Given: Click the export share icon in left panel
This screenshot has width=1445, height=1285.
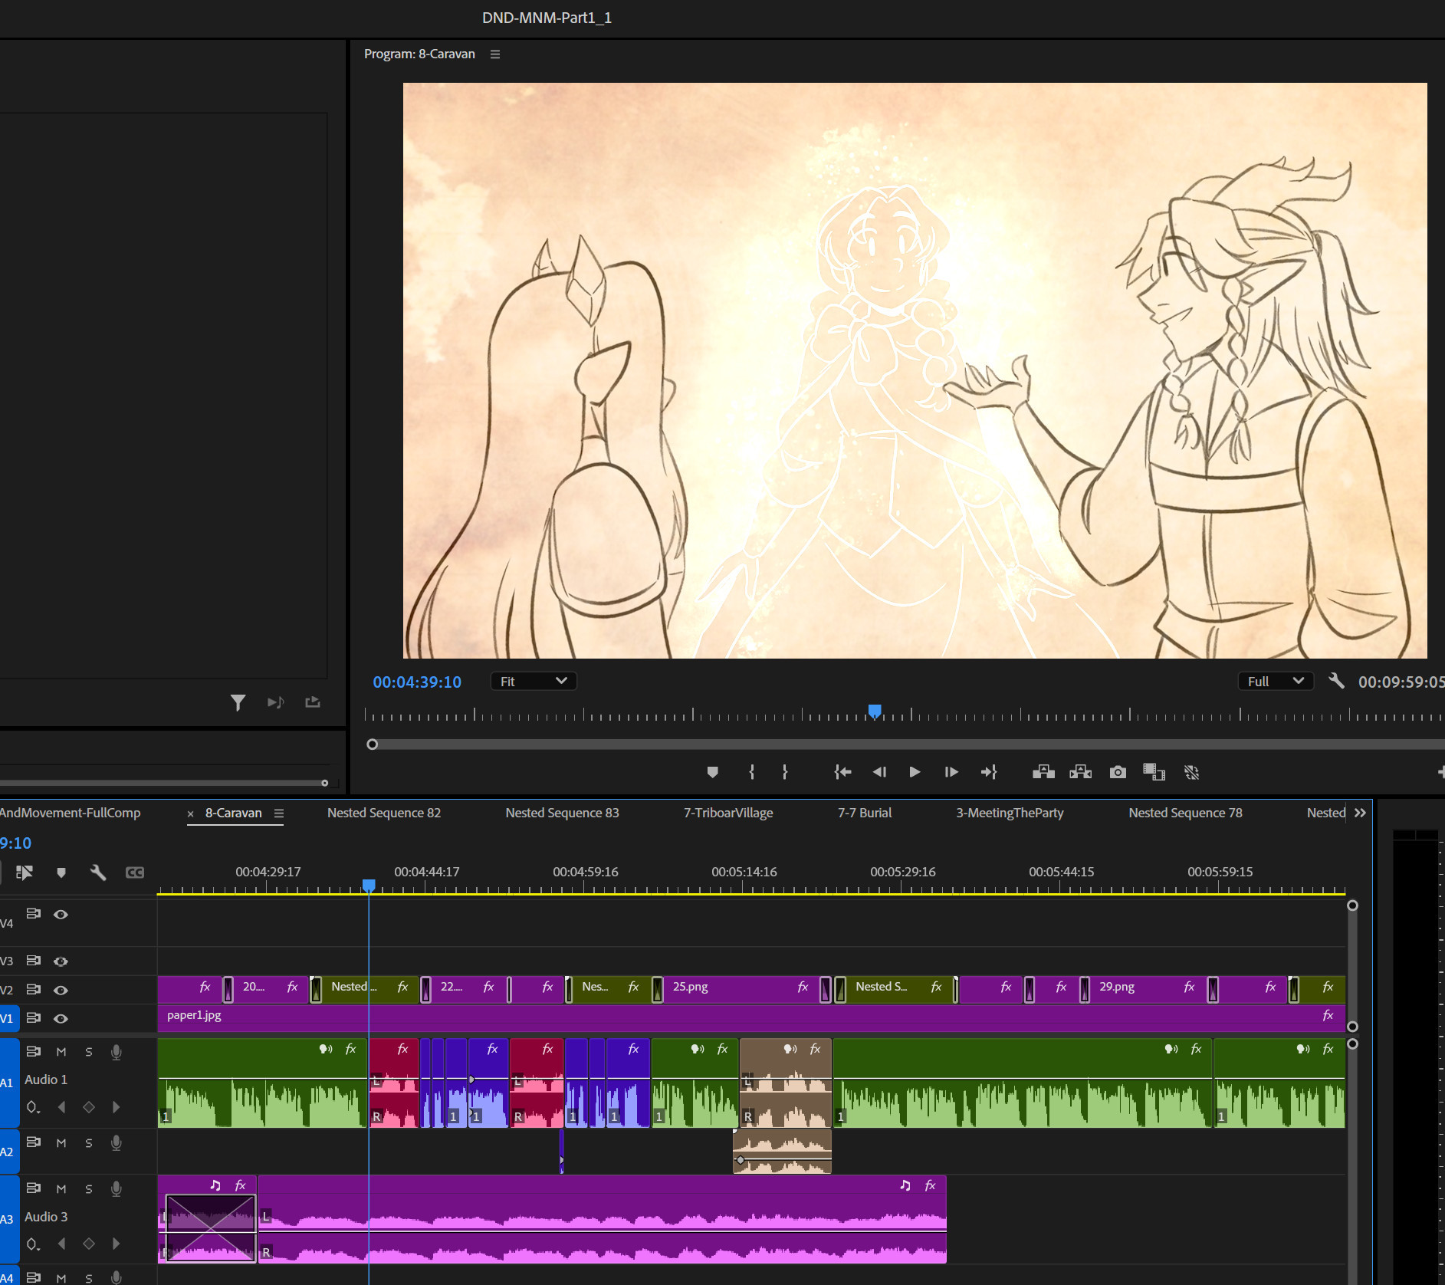Looking at the screenshot, I should 313,702.
